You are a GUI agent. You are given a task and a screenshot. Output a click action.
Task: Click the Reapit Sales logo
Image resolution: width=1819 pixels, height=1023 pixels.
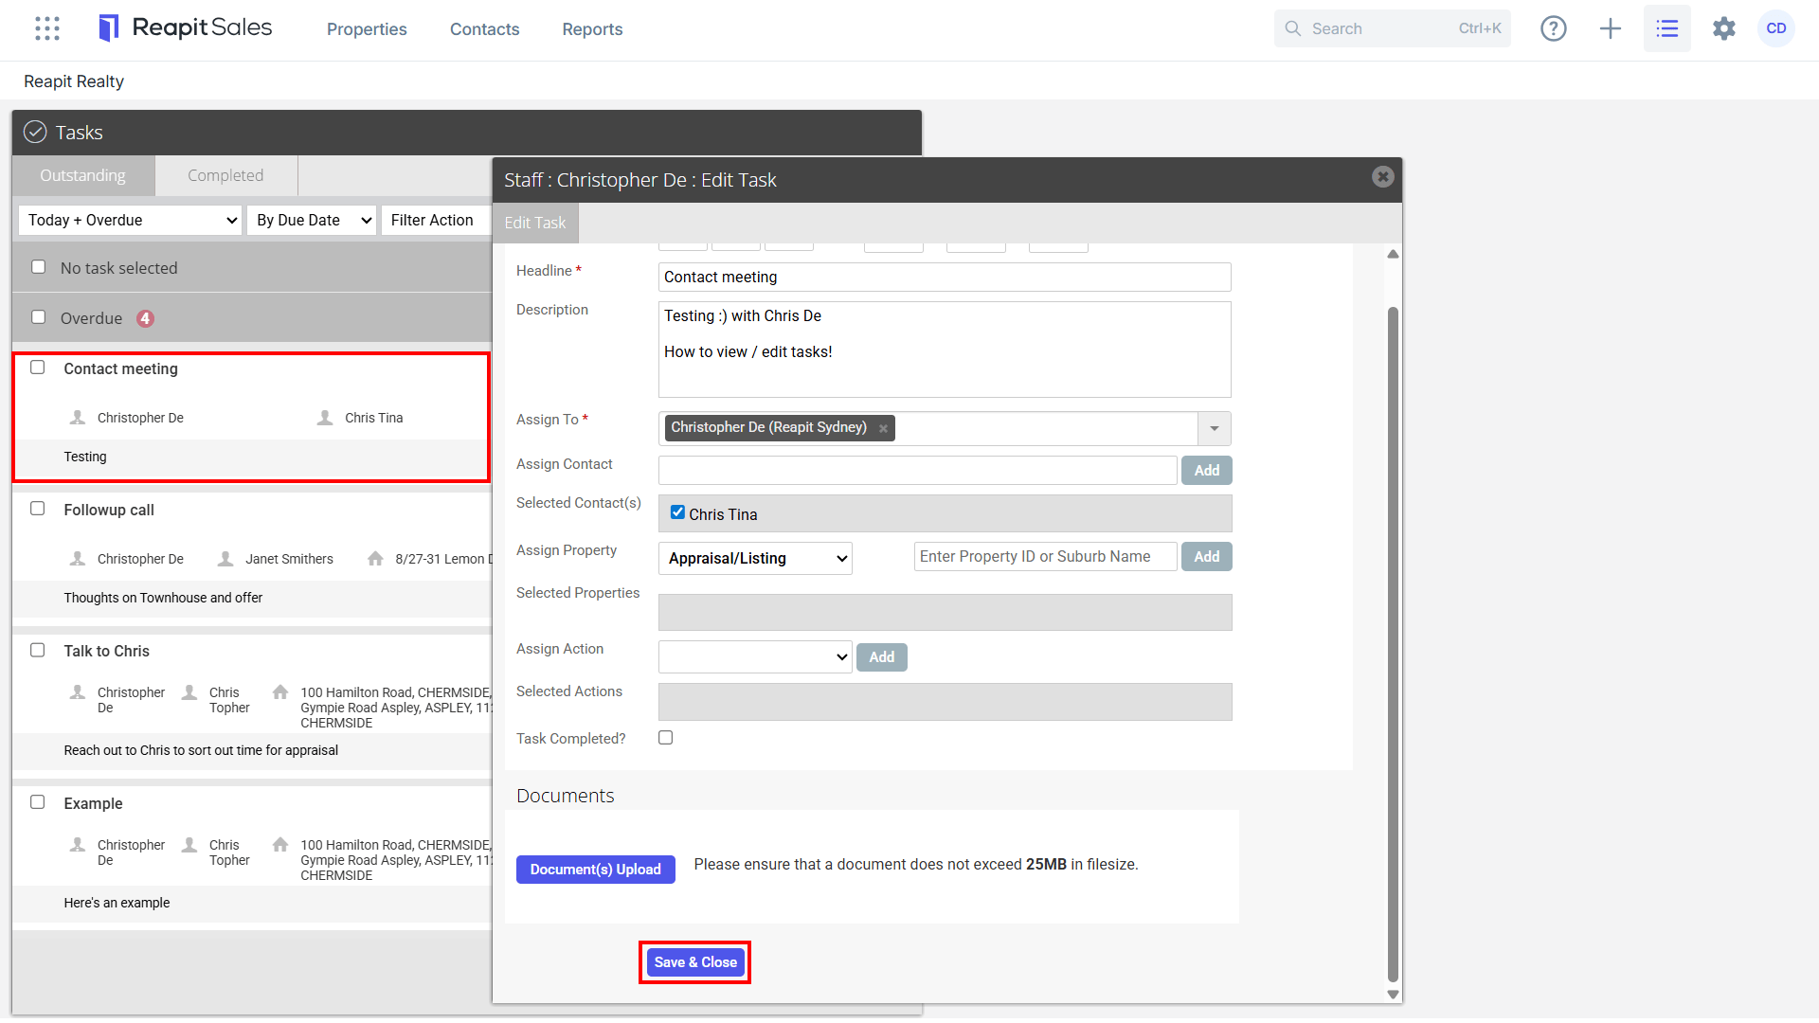[186, 28]
